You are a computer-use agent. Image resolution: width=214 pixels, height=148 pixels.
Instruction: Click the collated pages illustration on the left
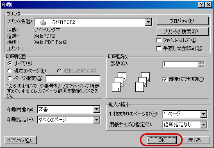coord(119,82)
